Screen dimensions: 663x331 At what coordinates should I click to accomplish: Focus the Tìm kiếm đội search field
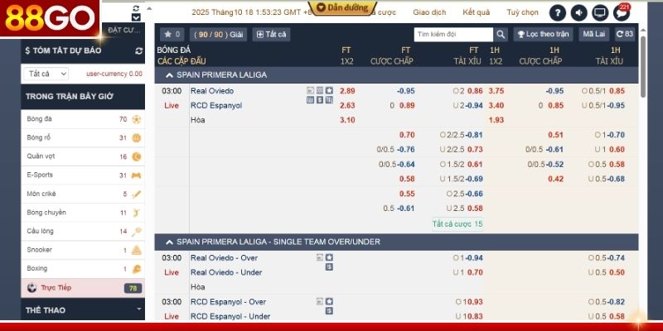[453, 35]
